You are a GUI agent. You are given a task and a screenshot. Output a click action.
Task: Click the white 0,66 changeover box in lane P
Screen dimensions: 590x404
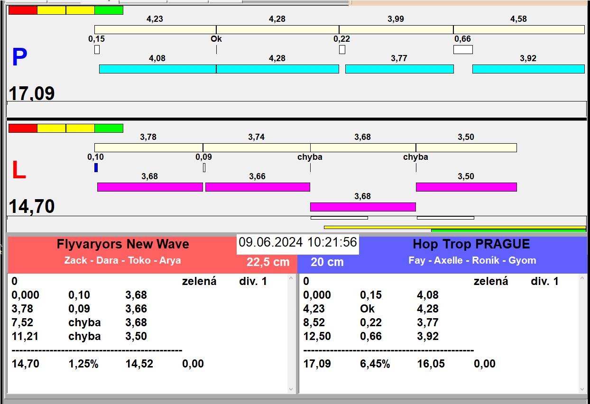pyautogui.click(x=463, y=49)
